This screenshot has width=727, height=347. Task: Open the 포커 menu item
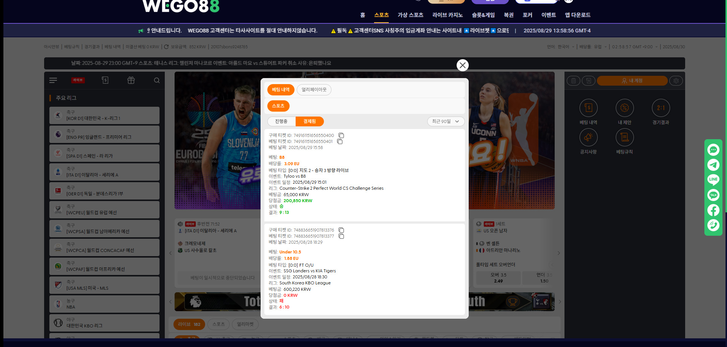click(528, 15)
